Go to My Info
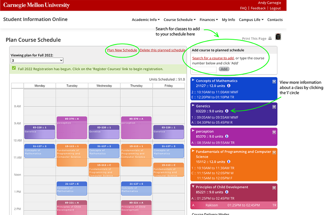The width and height of the screenshot is (330, 215). [x=228, y=19]
